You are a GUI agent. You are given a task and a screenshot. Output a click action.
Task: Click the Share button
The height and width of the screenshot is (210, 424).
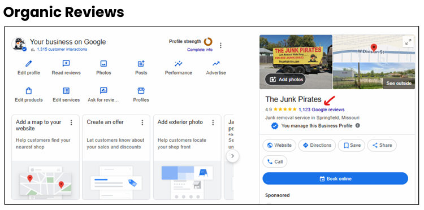tap(382, 145)
